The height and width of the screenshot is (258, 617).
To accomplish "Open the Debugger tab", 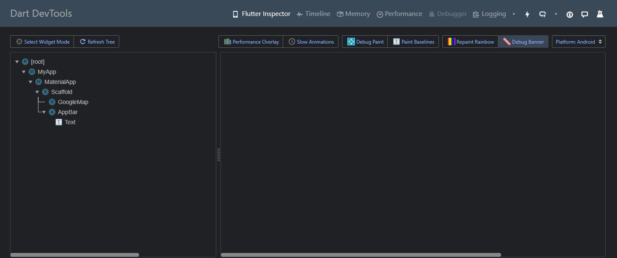I will 448,14.
